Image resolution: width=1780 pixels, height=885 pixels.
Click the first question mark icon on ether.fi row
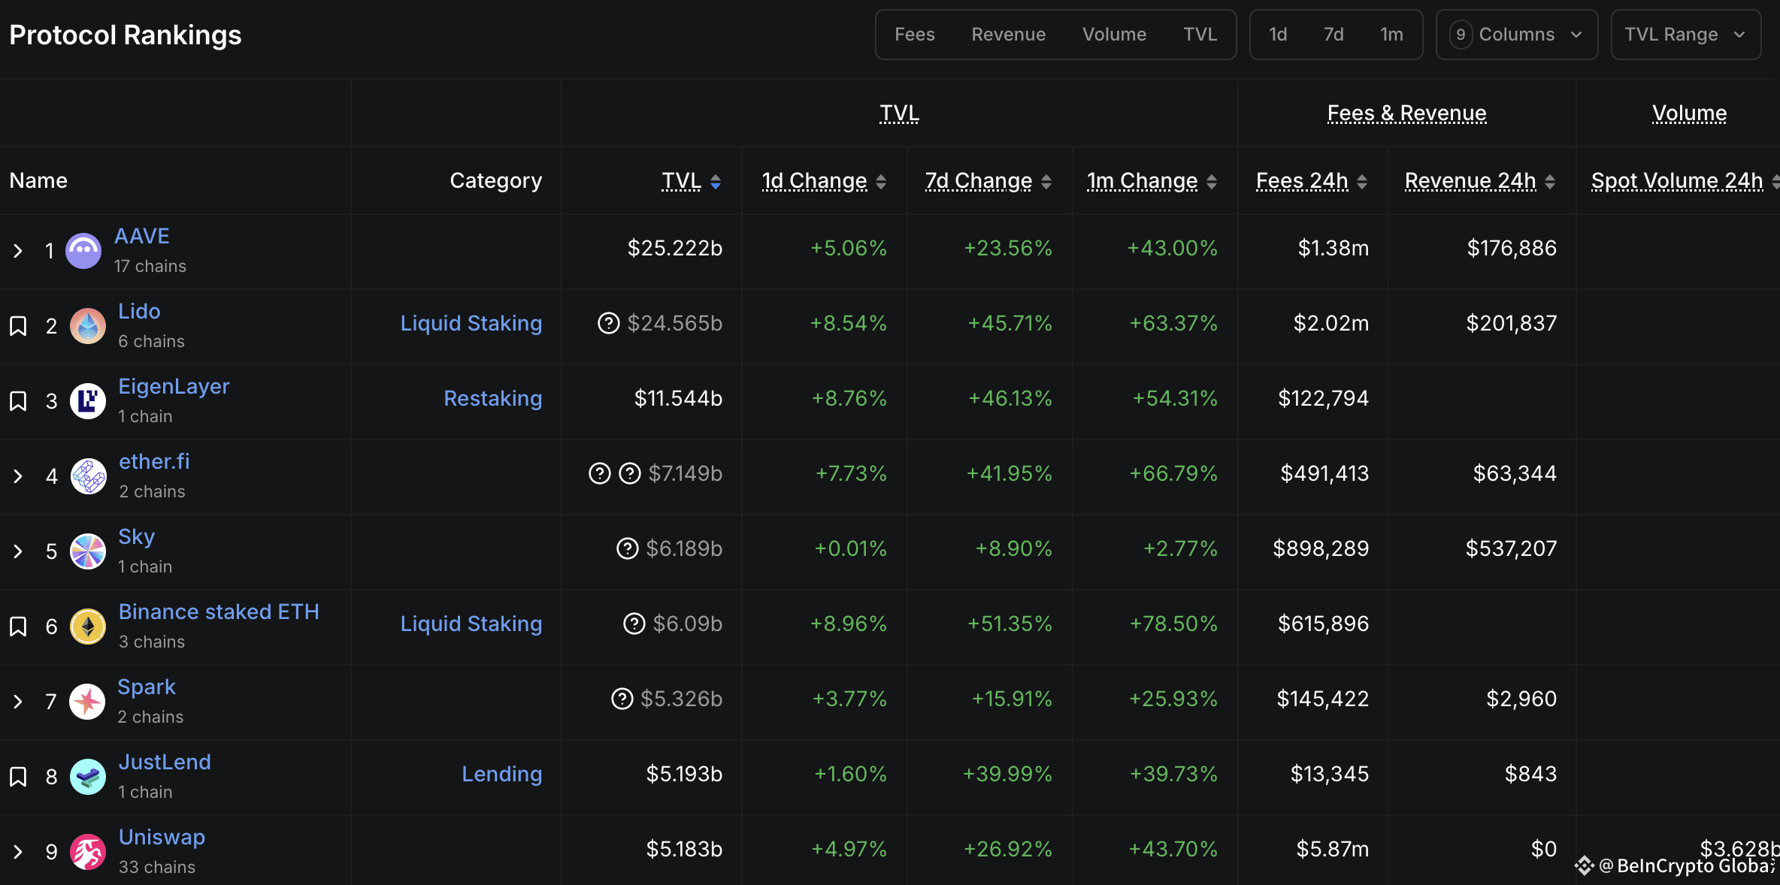599,473
